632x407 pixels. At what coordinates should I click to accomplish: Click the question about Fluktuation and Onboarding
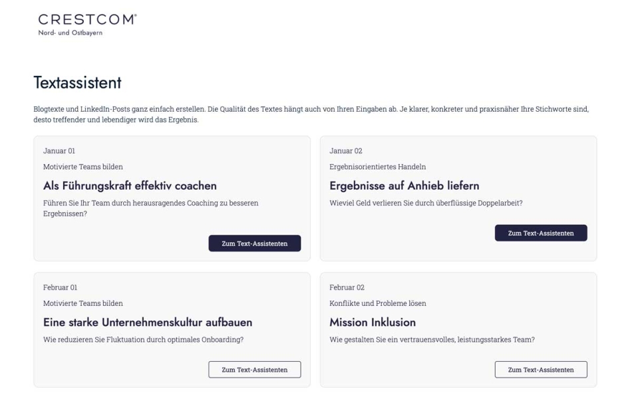(143, 340)
